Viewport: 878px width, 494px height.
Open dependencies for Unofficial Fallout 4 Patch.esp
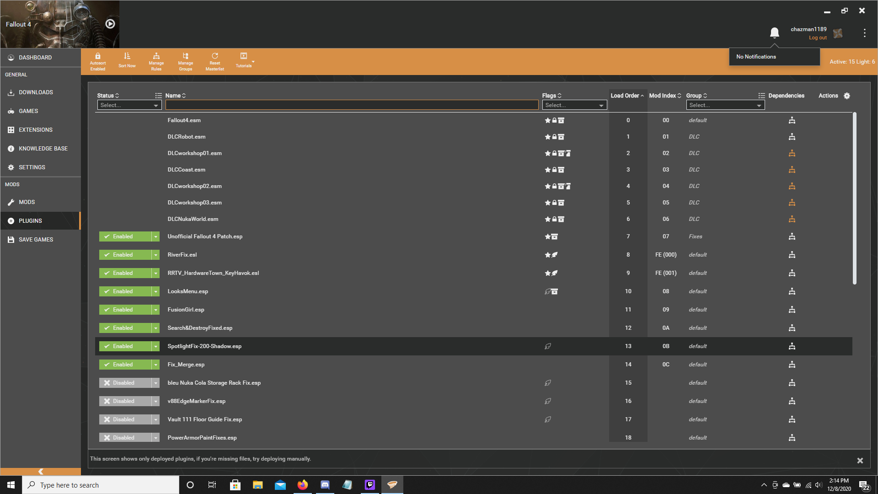(x=792, y=236)
